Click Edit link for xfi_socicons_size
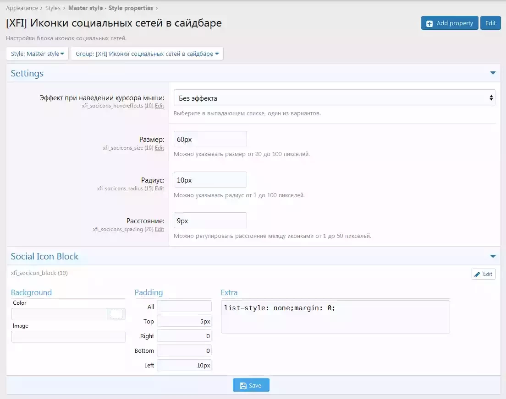This screenshot has width=506, height=399. pos(159,148)
